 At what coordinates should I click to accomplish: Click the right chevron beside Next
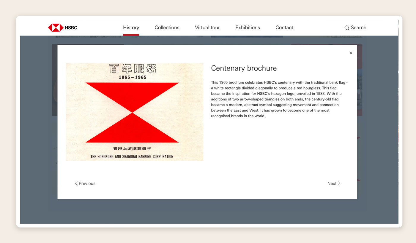point(339,183)
